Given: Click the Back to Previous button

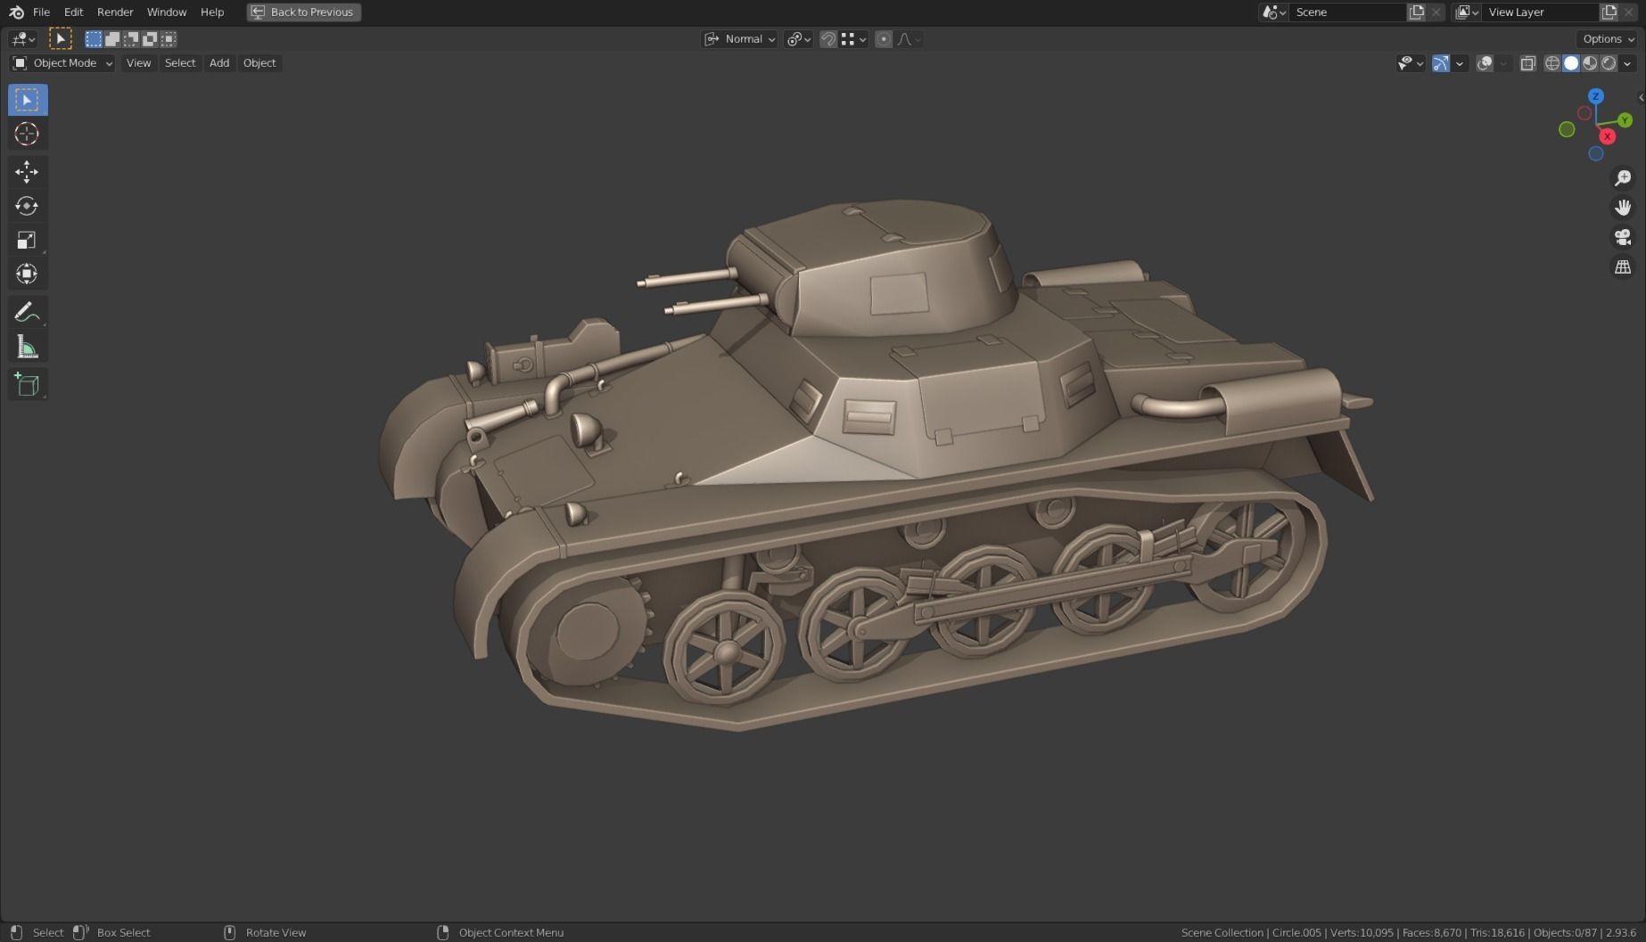Looking at the screenshot, I should pos(304,12).
